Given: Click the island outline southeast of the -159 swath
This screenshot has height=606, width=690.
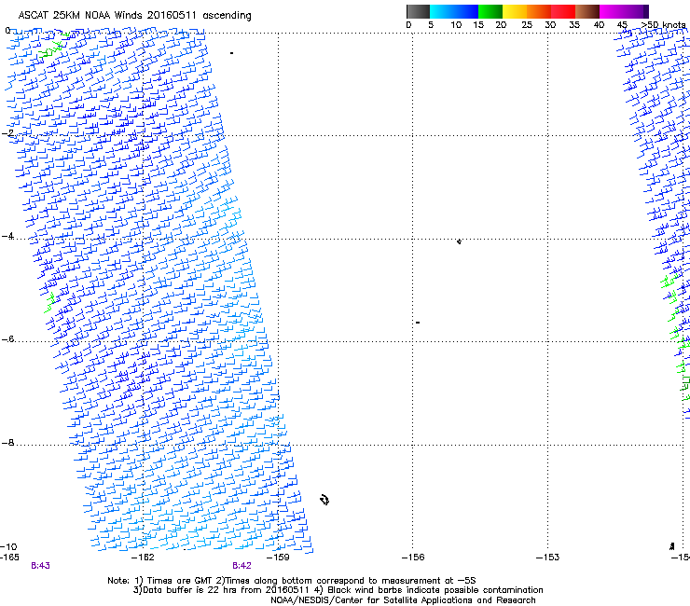Looking at the screenshot, I should coord(324,500).
